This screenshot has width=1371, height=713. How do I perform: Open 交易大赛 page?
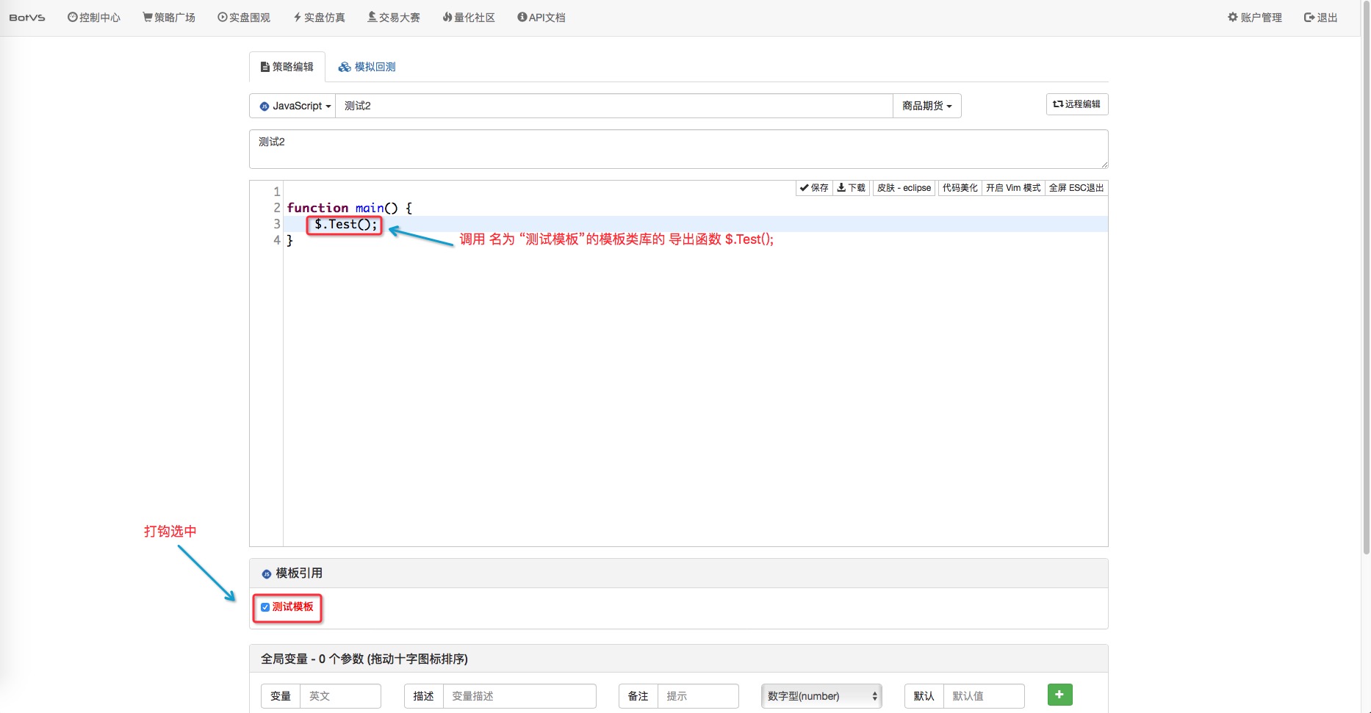[x=394, y=18]
